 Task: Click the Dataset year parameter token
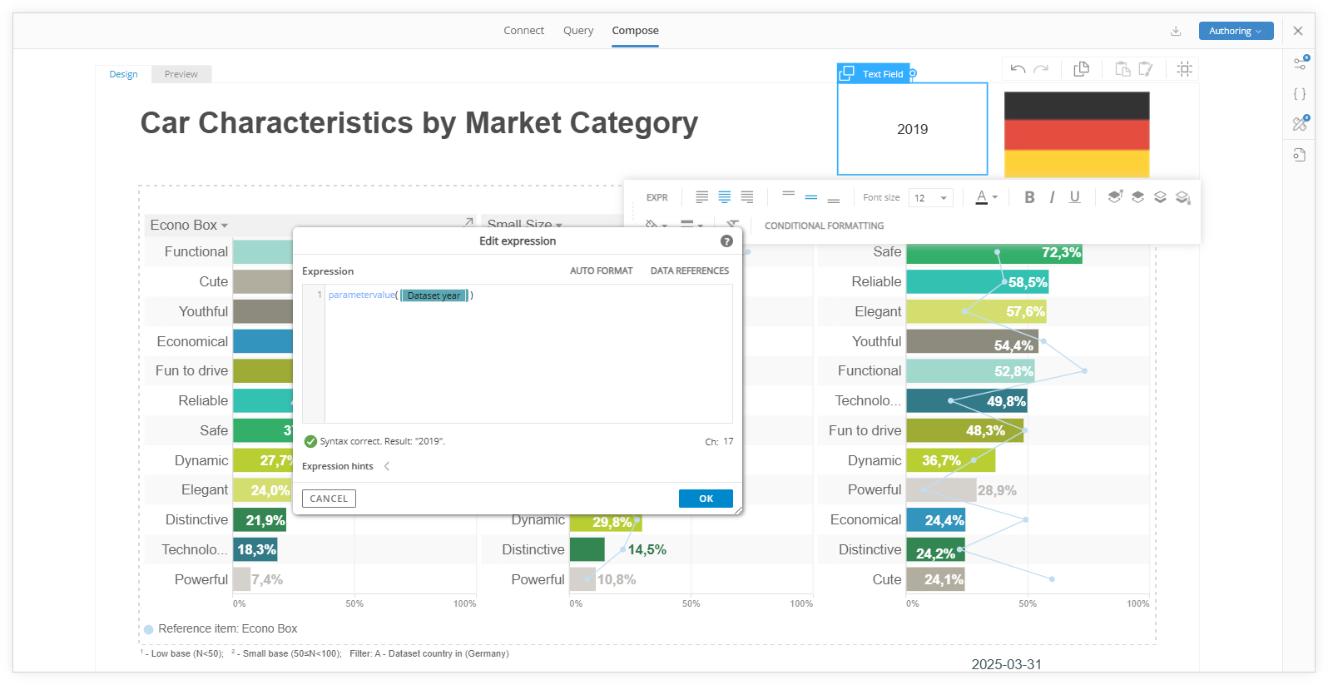(434, 295)
